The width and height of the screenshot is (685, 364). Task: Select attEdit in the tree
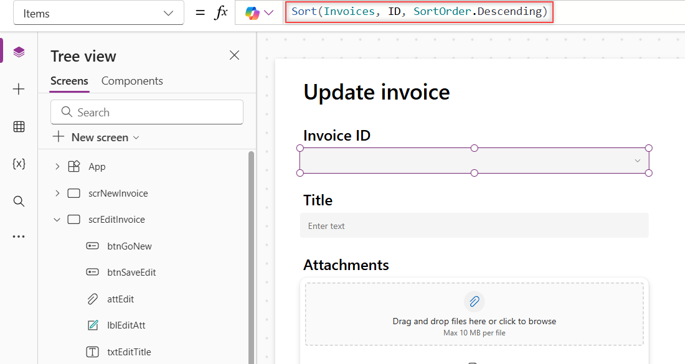[121, 299]
